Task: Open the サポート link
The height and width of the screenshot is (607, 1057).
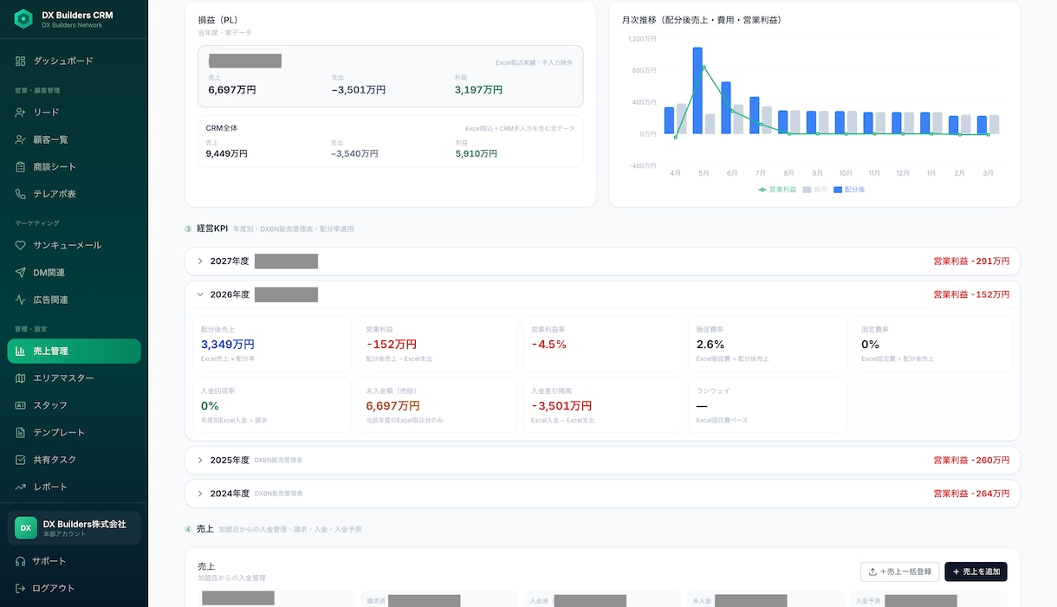Action: tap(74, 561)
